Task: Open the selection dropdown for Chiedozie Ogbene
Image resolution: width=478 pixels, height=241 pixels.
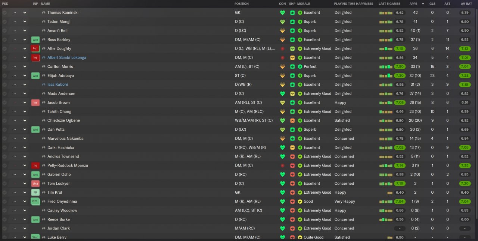Action: (x=25, y=120)
